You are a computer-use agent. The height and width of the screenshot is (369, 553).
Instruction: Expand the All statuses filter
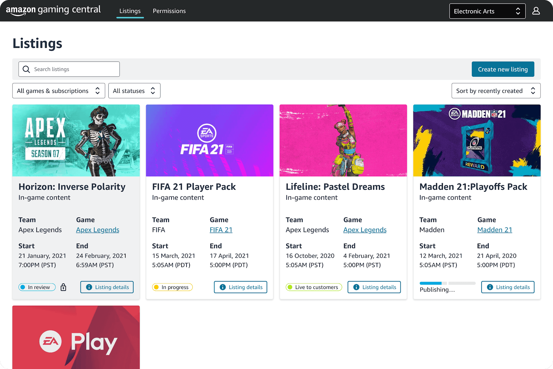(134, 91)
